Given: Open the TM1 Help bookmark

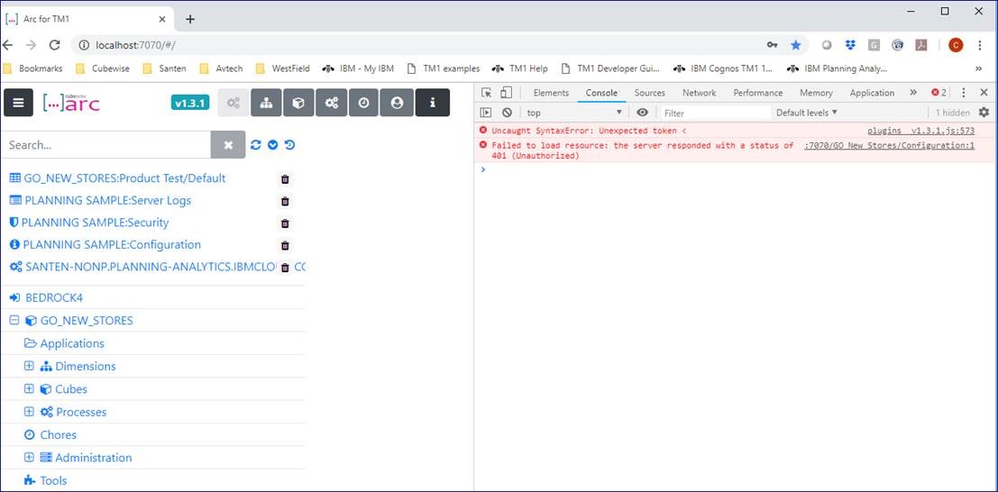Looking at the screenshot, I should click(x=522, y=68).
